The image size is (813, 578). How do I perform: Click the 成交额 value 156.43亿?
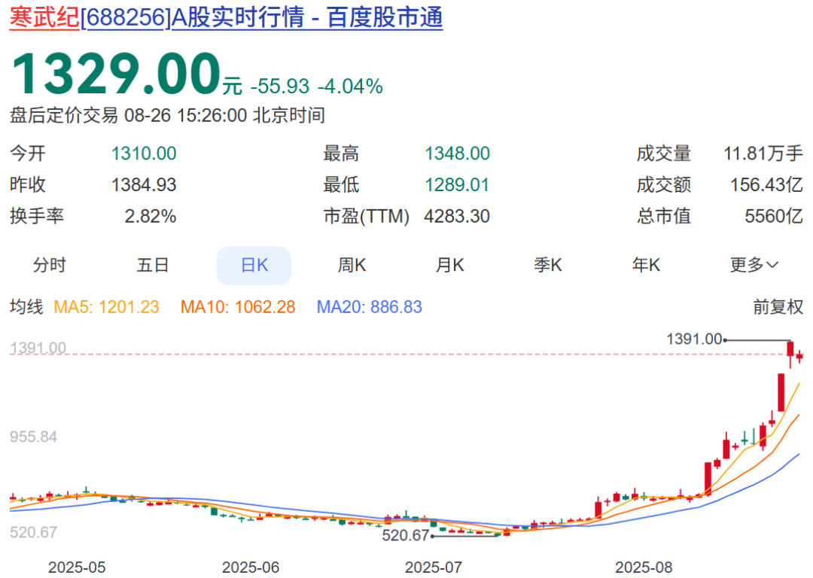click(x=766, y=184)
